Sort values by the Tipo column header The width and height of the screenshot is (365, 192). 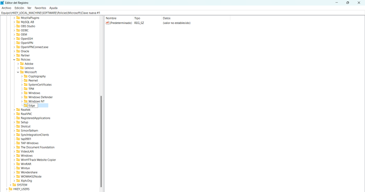coord(147,18)
